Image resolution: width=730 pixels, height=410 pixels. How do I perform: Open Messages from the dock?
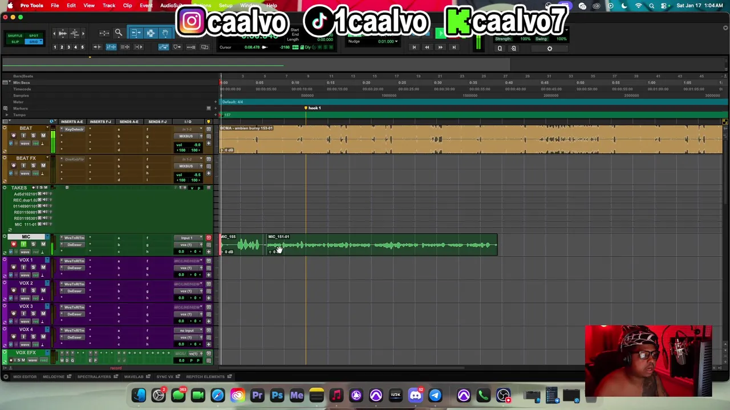tap(178, 395)
